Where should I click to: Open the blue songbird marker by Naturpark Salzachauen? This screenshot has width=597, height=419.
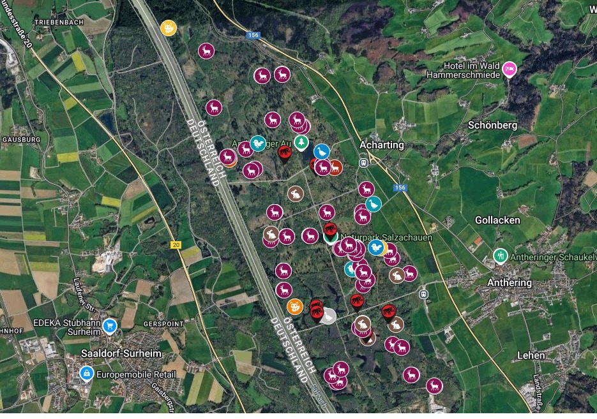click(x=376, y=248)
